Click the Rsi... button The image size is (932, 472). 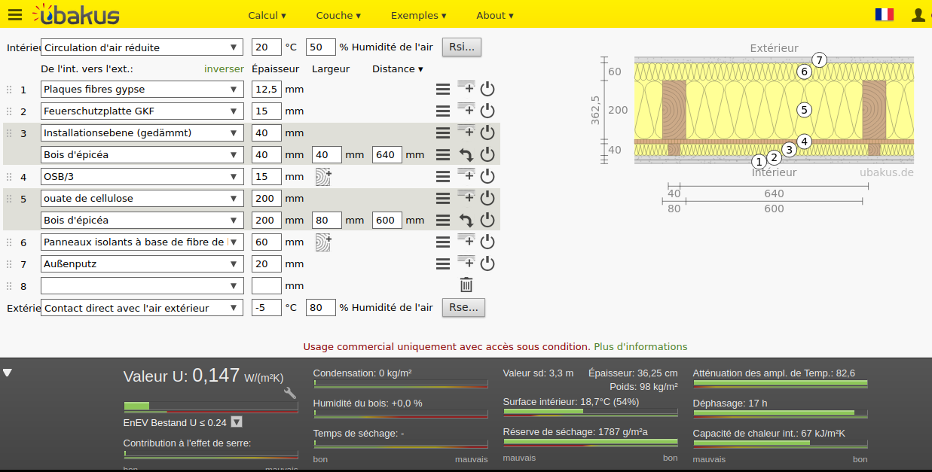click(x=462, y=47)
